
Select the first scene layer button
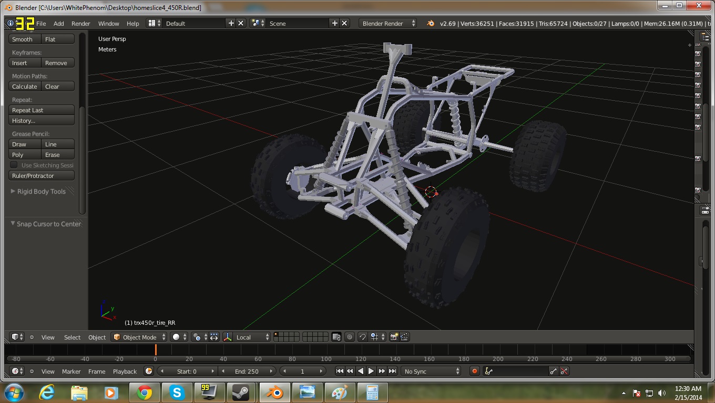pyautogui.click(x=277, y=334)
